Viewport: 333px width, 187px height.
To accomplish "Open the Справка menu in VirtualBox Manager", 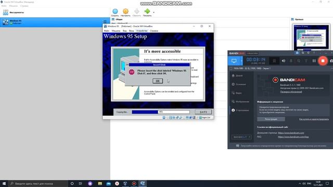I will 24,6.
